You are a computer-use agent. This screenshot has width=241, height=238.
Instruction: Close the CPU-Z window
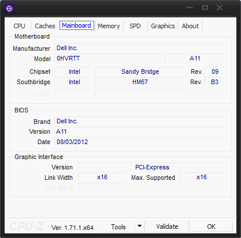(x=220, y=7)
